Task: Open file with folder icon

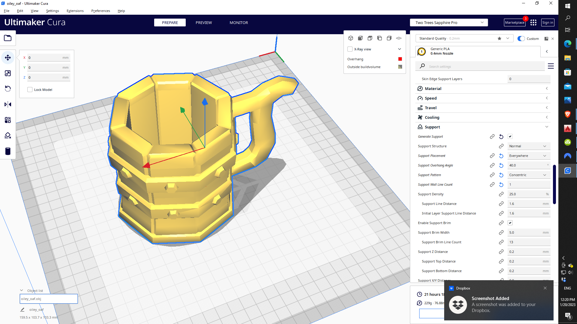Action: tap(8, 38)
